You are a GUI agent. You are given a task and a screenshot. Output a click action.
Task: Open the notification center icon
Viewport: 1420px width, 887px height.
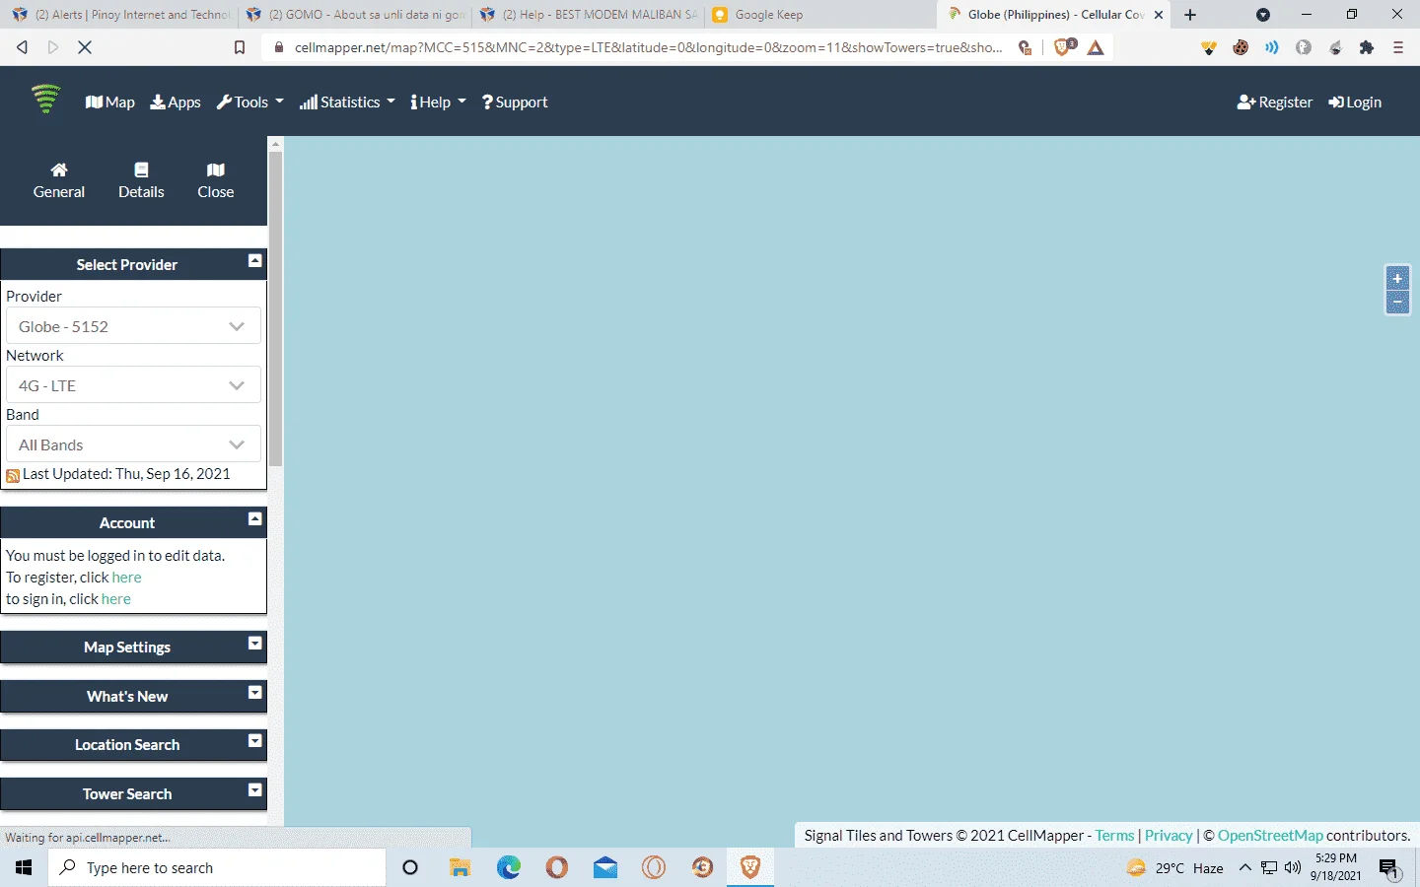tap(1388, 867)
